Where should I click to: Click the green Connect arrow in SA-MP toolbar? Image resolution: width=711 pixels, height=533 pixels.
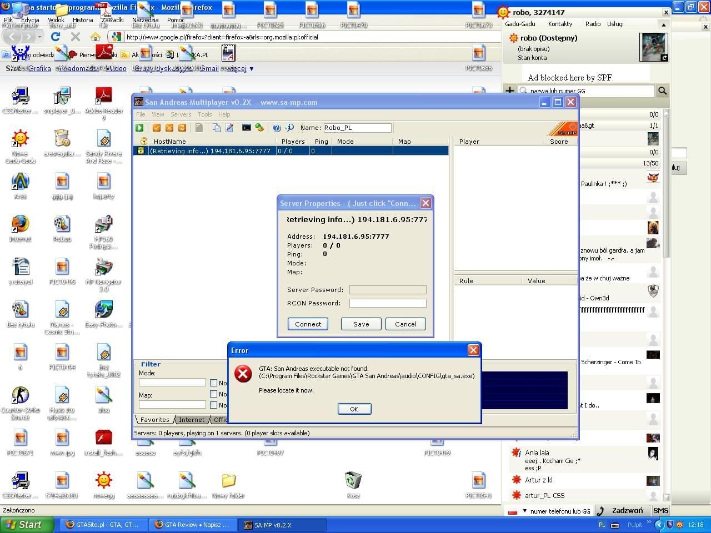pos(139,128)
